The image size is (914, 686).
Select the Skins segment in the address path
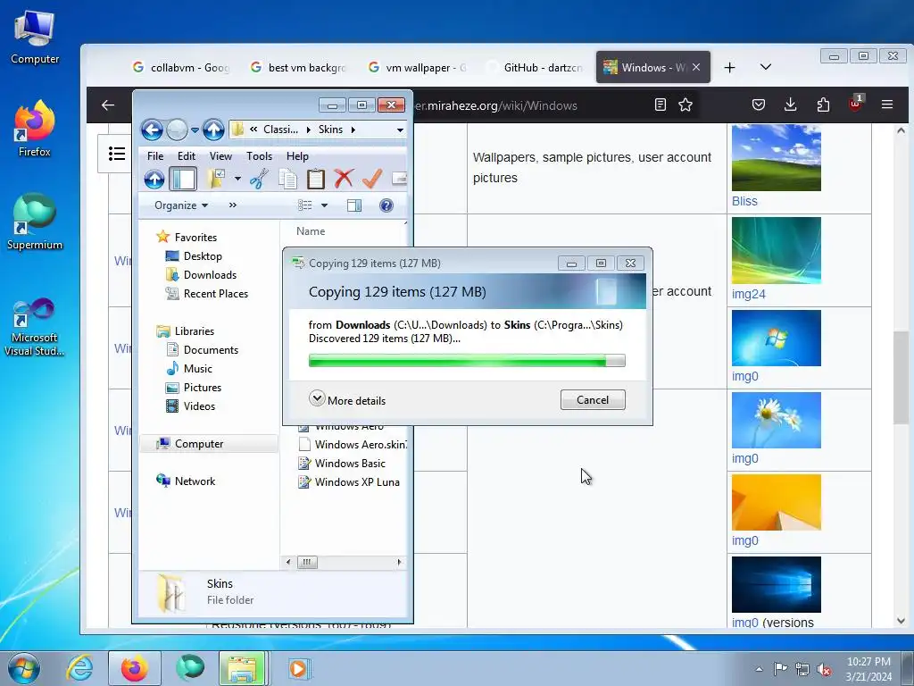[330, 130]
